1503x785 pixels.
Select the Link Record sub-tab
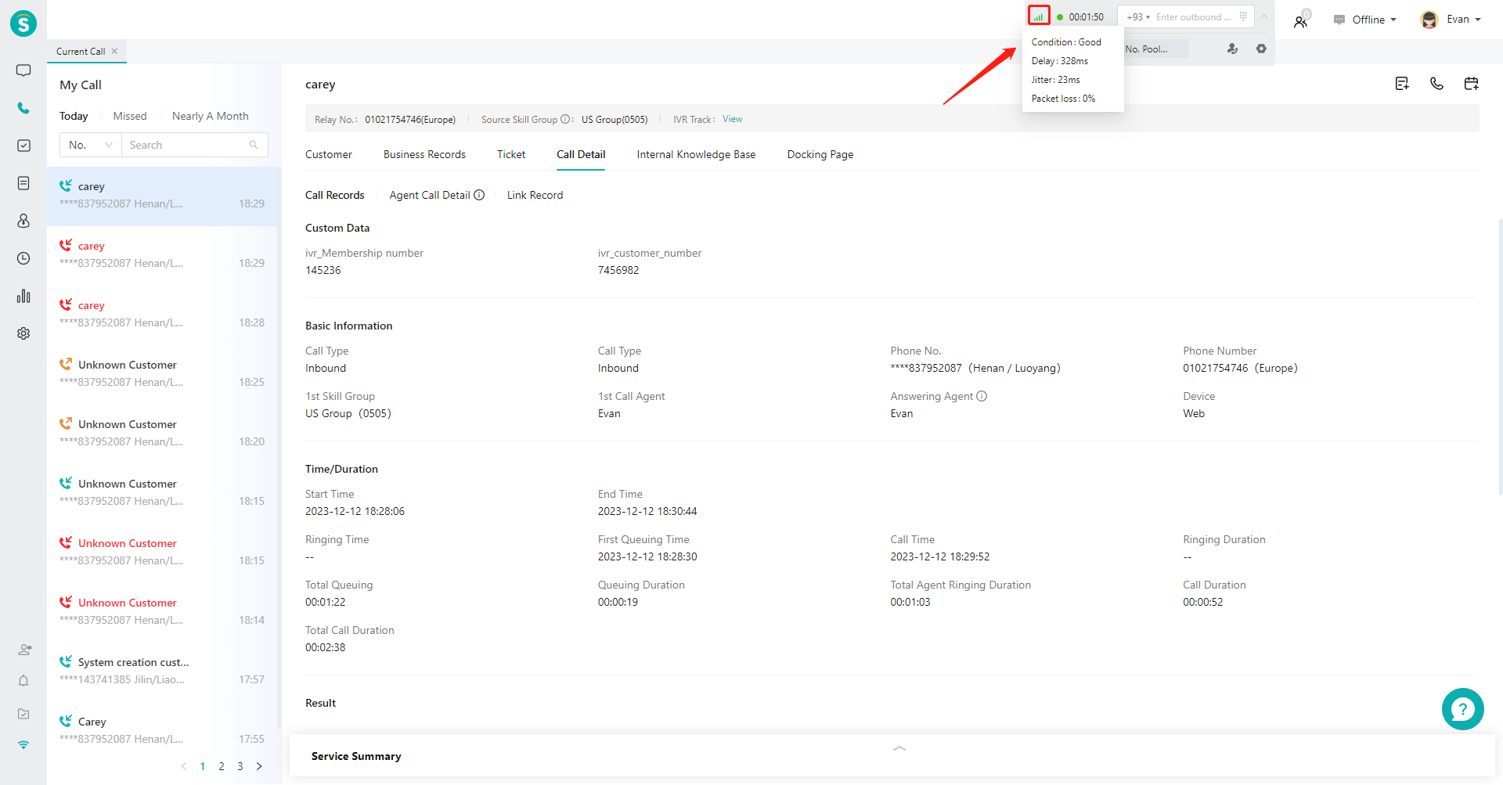coord(535,195)
